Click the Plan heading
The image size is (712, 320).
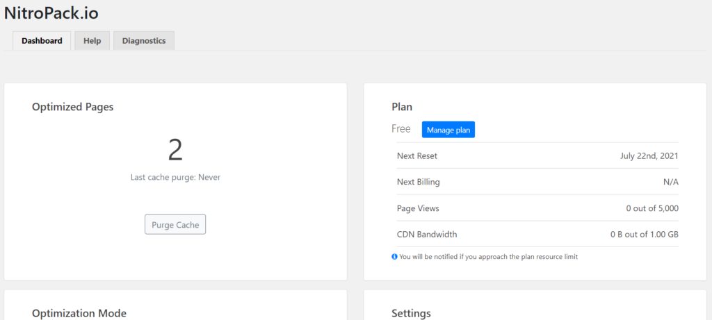402,107
